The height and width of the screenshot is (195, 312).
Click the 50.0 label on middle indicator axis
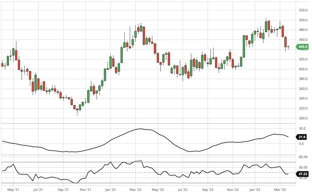302,128
